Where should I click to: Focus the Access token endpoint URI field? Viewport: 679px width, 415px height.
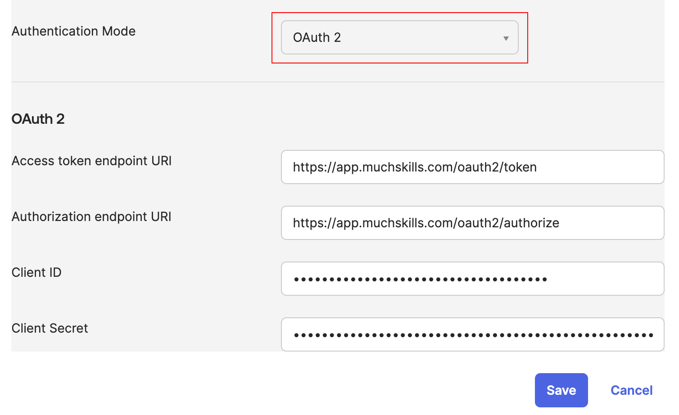point(472,167)
